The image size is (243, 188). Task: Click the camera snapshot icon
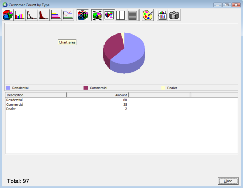click(174, 15)
